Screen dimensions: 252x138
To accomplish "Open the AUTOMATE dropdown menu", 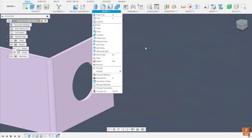I will click(59, 11).
